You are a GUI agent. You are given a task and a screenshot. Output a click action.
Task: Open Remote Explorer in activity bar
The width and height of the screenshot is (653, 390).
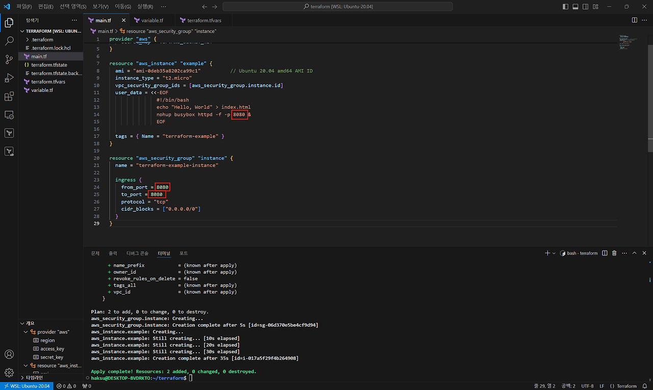tap(9, 115)
